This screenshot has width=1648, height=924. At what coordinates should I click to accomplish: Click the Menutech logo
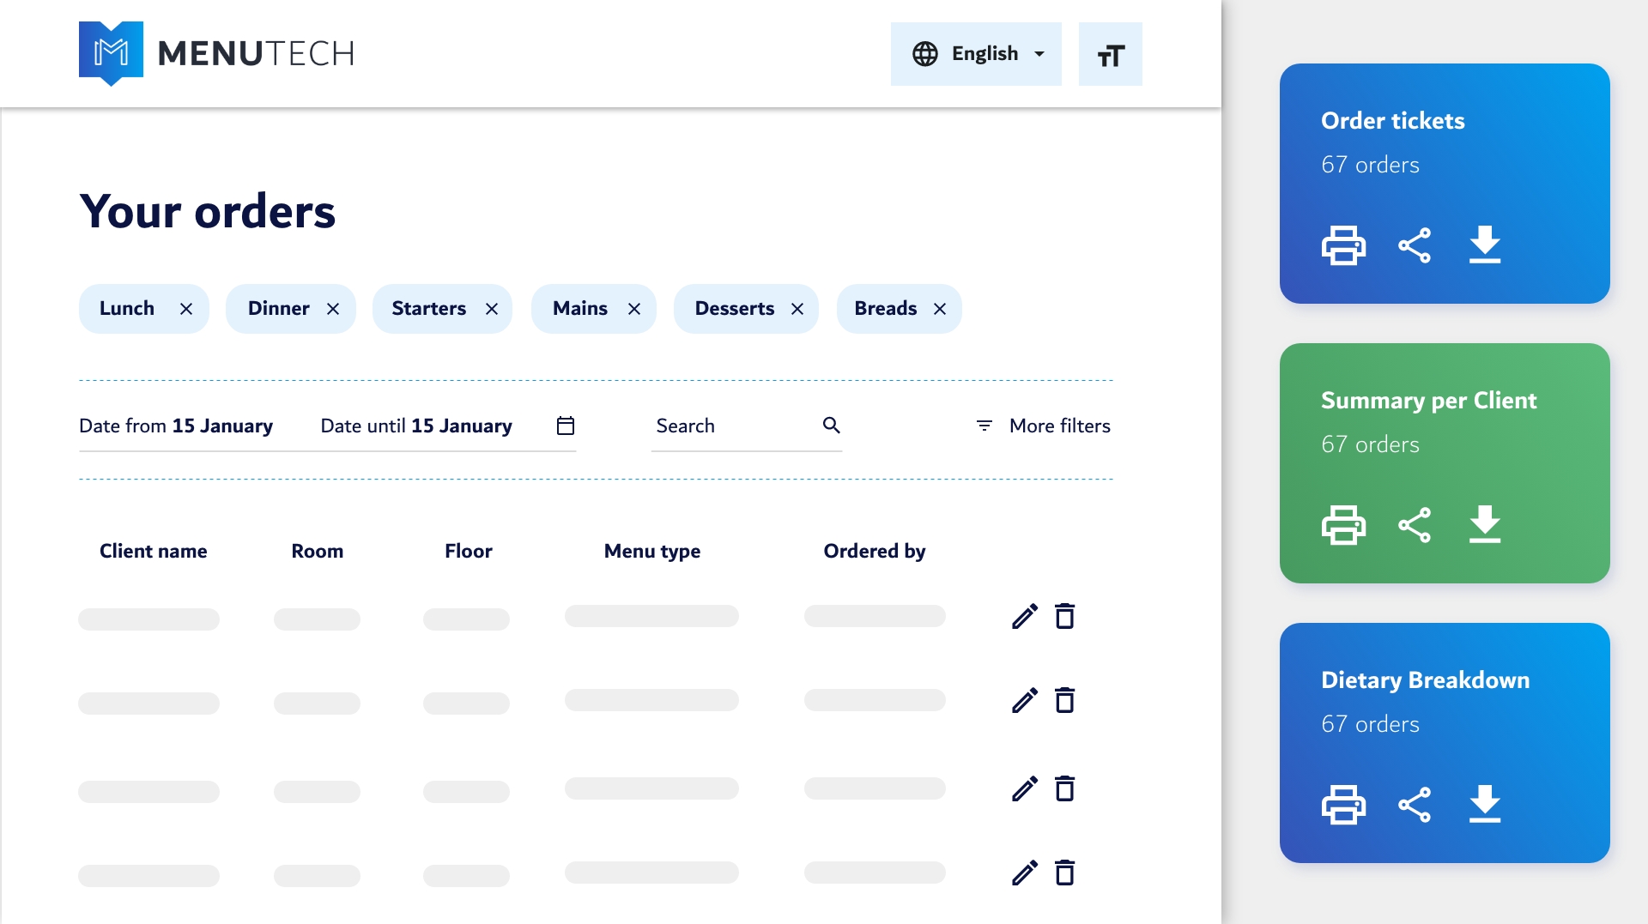(216, 53)
